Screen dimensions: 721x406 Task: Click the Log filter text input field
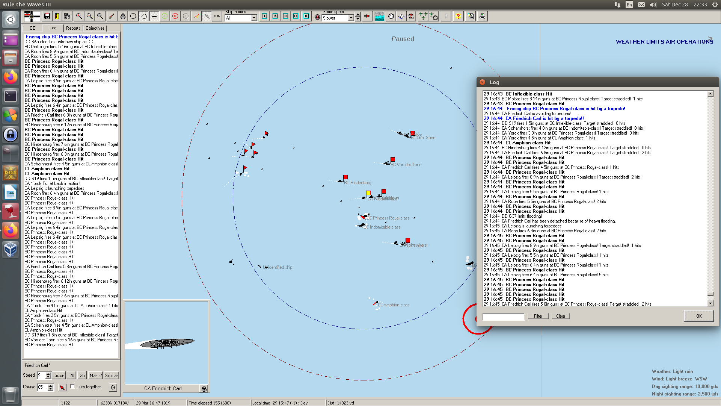tap(503, 316)
